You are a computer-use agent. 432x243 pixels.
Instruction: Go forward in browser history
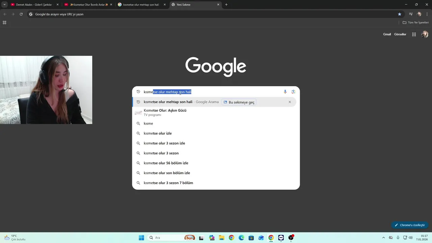coord(13,14)
